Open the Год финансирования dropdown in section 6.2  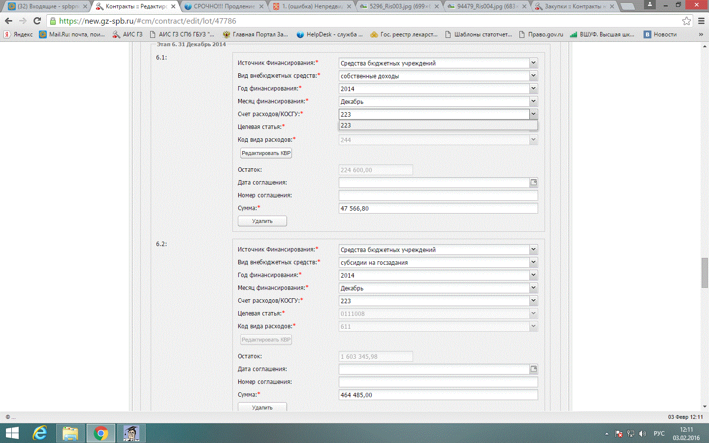533,275
